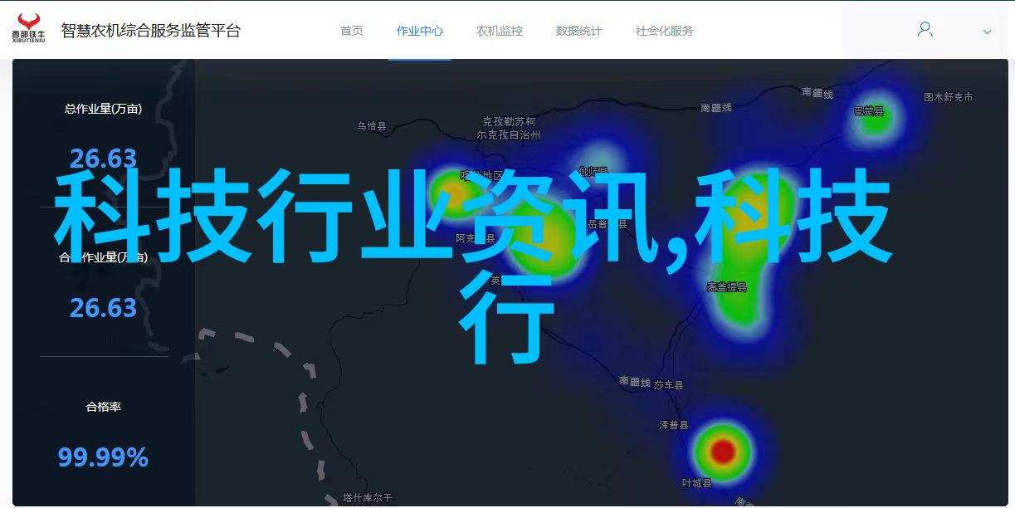Viewport: 1015px width, 508px height.
Task: Click the red heatmap hotspot above 叶城县
Action: coord(724,451)
